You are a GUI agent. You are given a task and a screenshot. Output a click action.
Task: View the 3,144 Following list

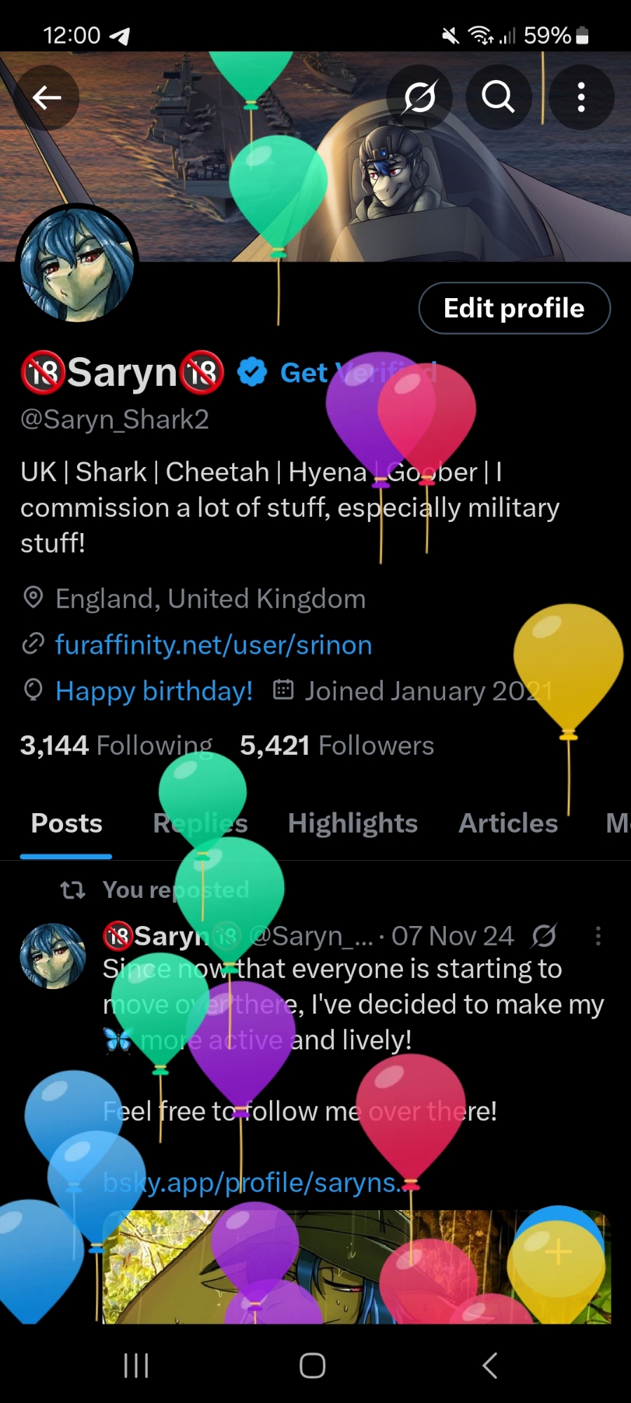116,745
